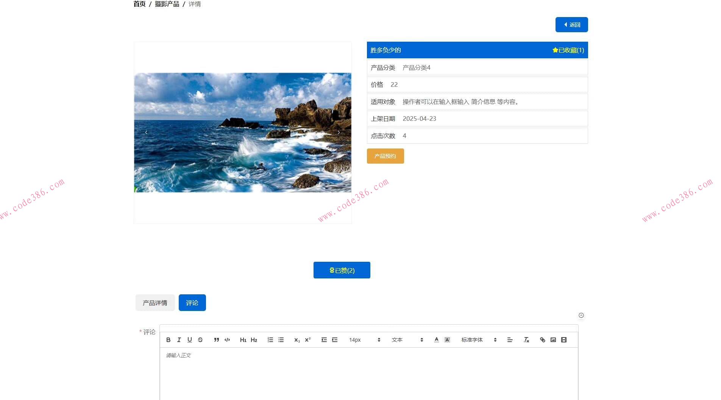
Task: Clear text formatting with the Tx icon
Action: 526,340
